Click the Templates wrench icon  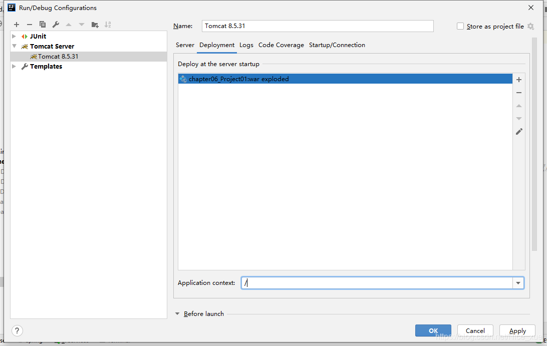point(25,66)
